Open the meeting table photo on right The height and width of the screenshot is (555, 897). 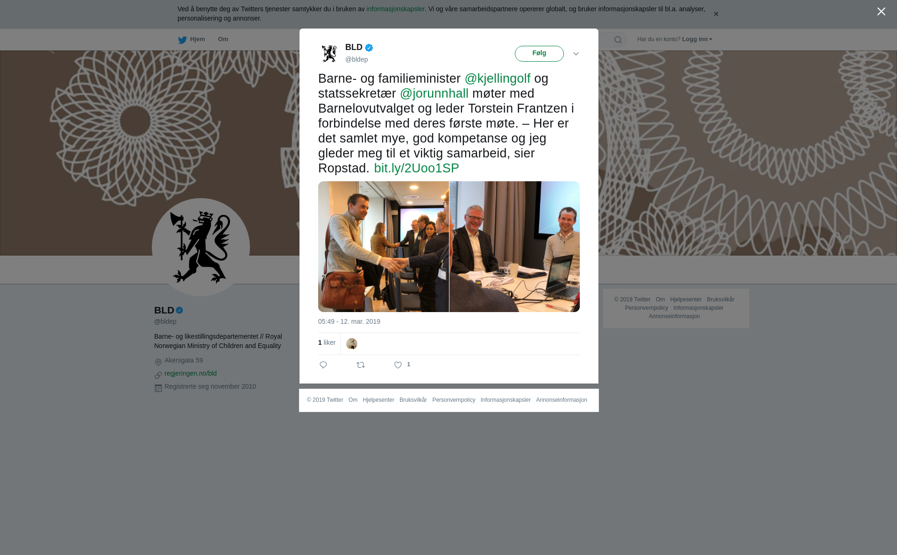coord(514,247)
